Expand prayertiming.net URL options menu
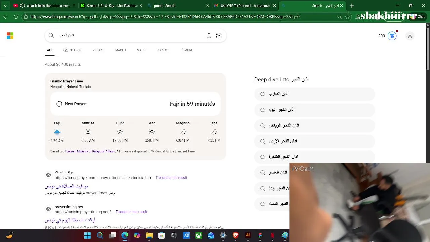This screenshot has width=430, height=242. [111, 212]
